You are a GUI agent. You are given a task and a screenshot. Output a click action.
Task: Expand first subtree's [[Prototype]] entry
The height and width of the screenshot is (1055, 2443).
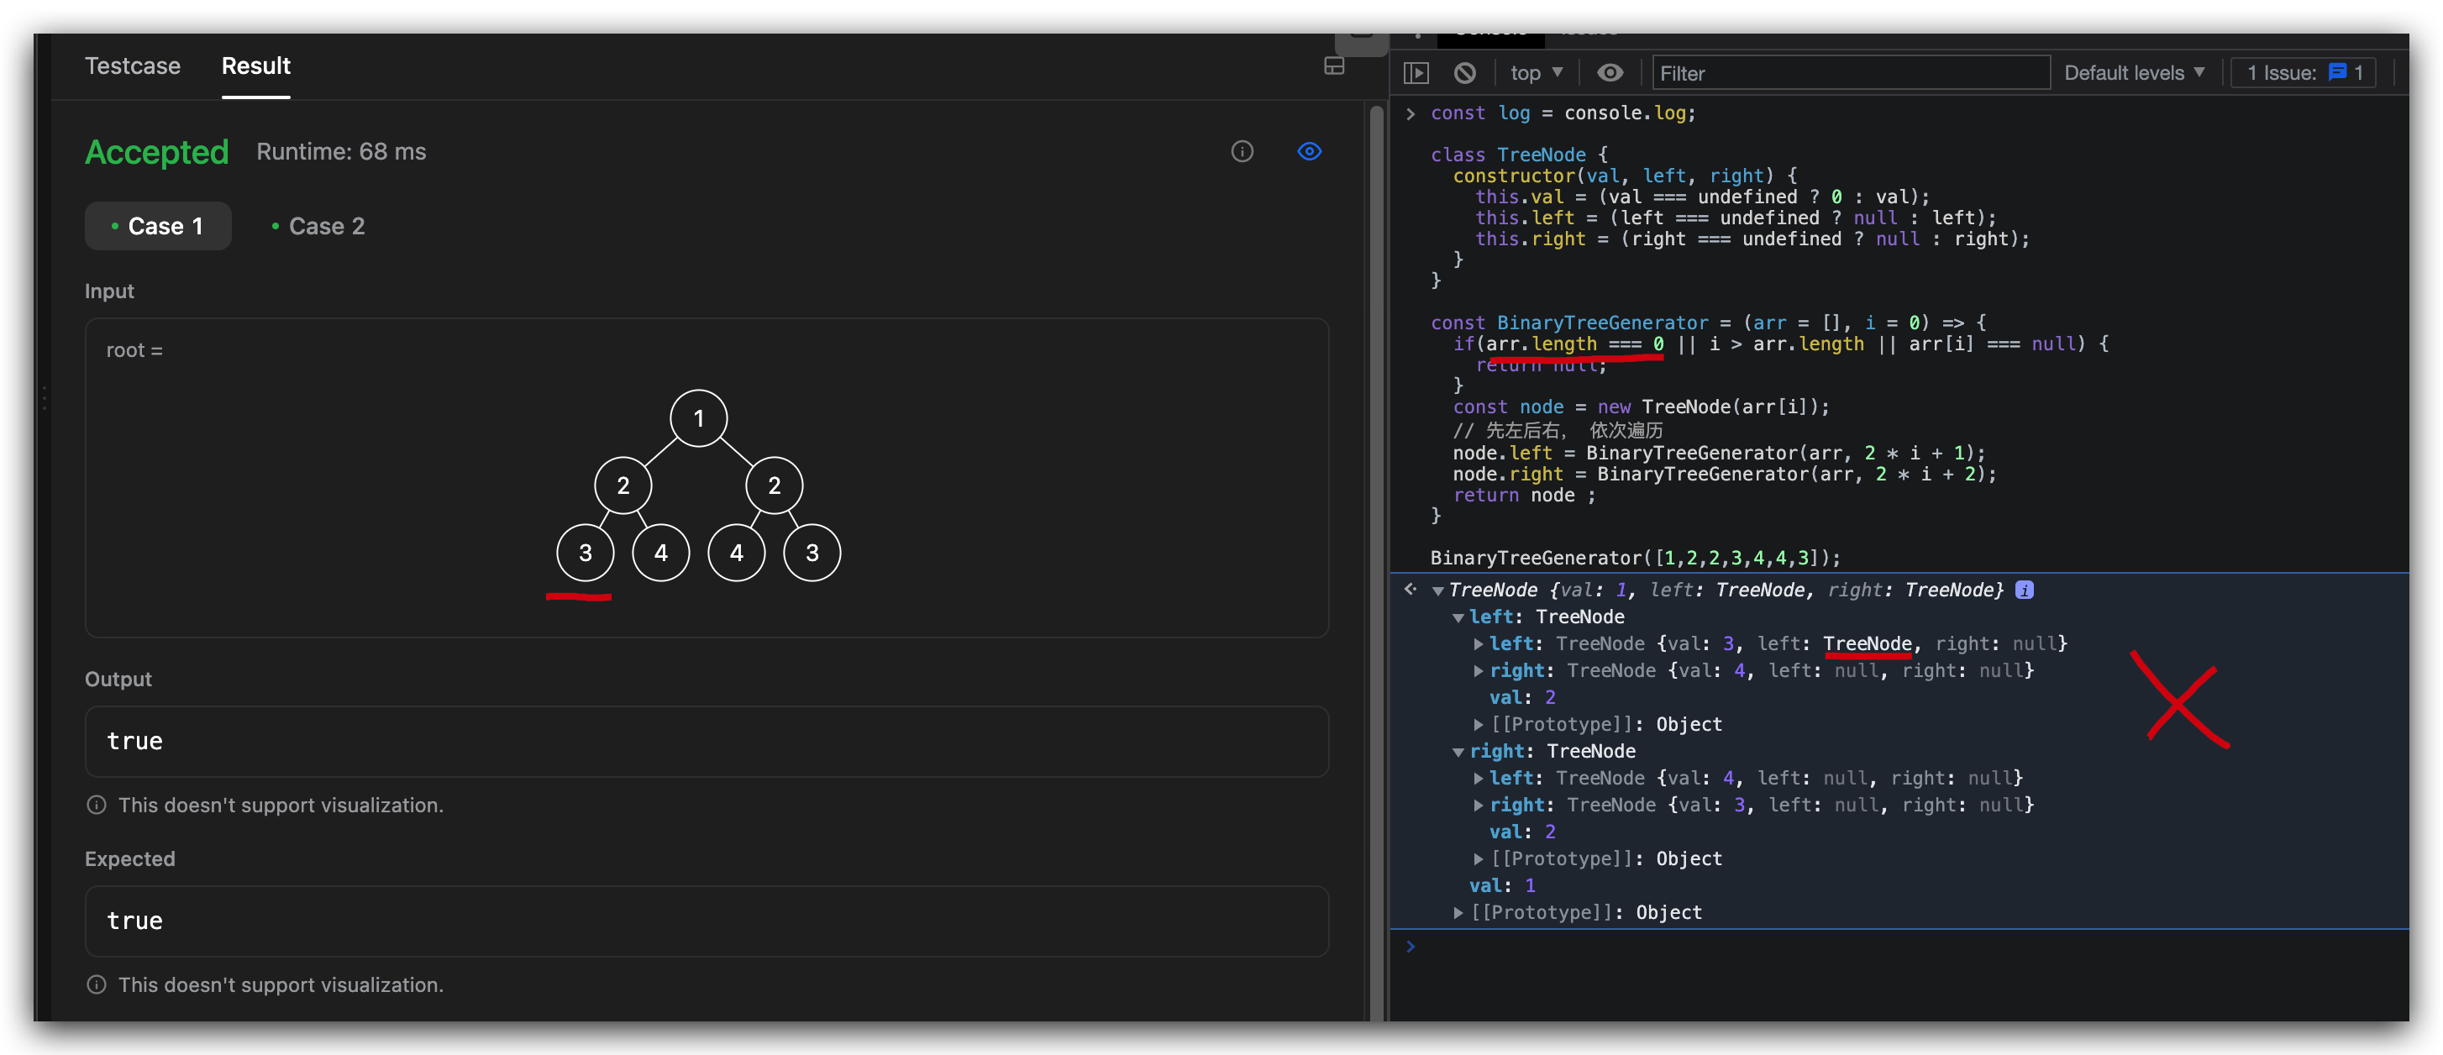point(1479,725)
